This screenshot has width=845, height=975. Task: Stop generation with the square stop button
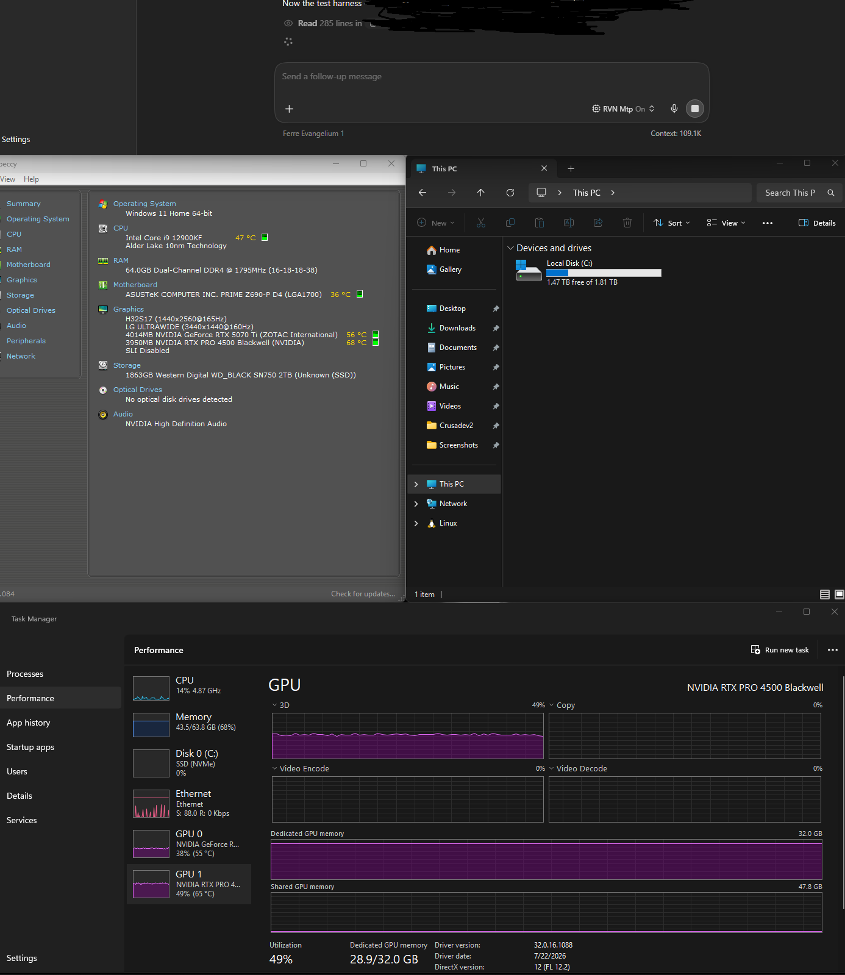[x=695, y=109]
